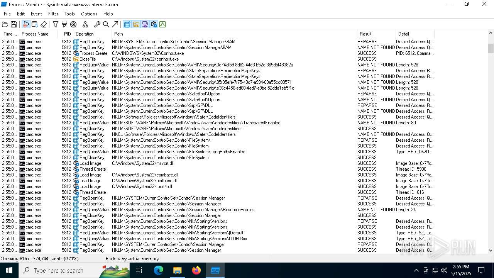Click the Process Monitor taskbar icon

pyautogui.click(x=215, y=270)
